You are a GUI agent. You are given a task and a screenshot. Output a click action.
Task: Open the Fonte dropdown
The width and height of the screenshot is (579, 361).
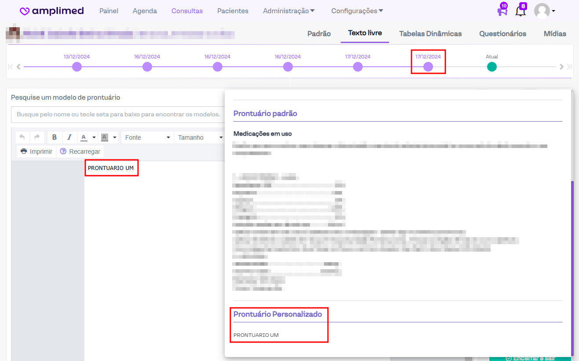[x=147, y=137]
